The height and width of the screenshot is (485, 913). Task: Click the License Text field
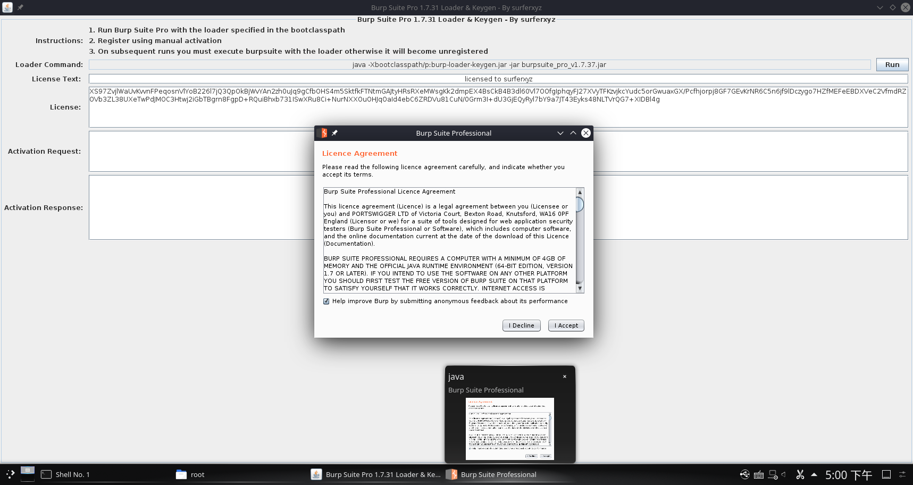(x=498, y=79)
